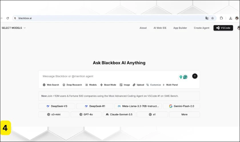Go to App Builder
Screen dimensions: 240x142
click(180, 28)
